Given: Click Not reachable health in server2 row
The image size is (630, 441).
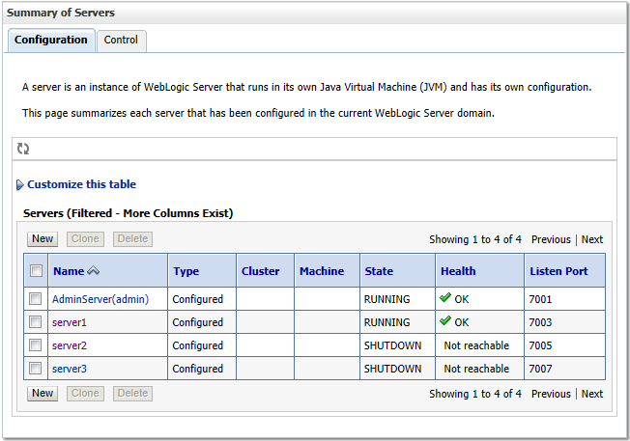Looking at the screenshot, I should (476, 345).
